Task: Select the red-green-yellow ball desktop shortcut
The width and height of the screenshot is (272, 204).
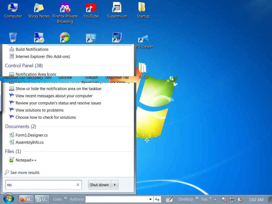Action: pyautogui.click(x=65, y=37)
